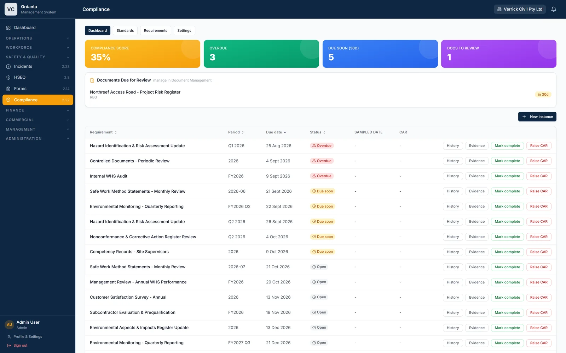Click the Dashboard grid icon in sidebar
The image size is (566, 353).
[8, 28]
